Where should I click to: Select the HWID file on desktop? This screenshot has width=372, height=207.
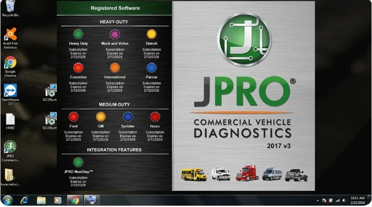pyautogui.click(x=10, y=121)
